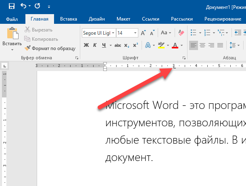246x186 pixels.
Task: Open the bullet library dropdown arrow
Action: [200, 33]
